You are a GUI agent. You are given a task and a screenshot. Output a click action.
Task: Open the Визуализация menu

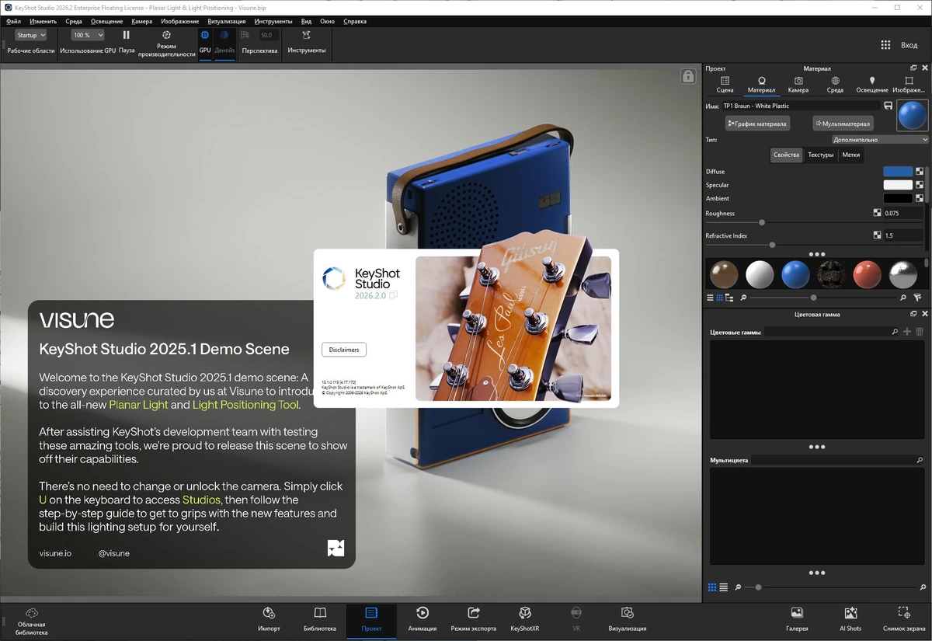coord(227,21)
